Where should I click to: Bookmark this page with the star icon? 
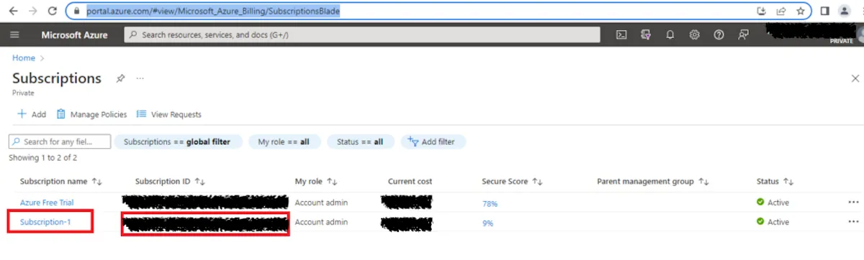tap(801, 11)
